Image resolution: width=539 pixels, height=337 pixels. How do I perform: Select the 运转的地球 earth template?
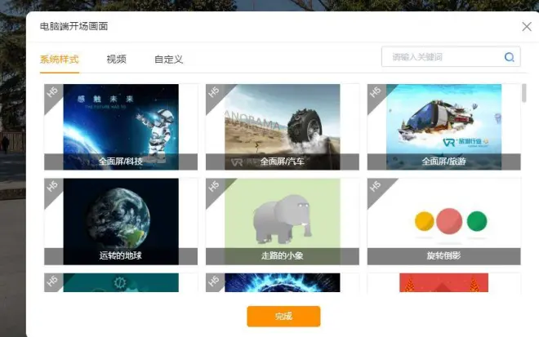[121, 222]
